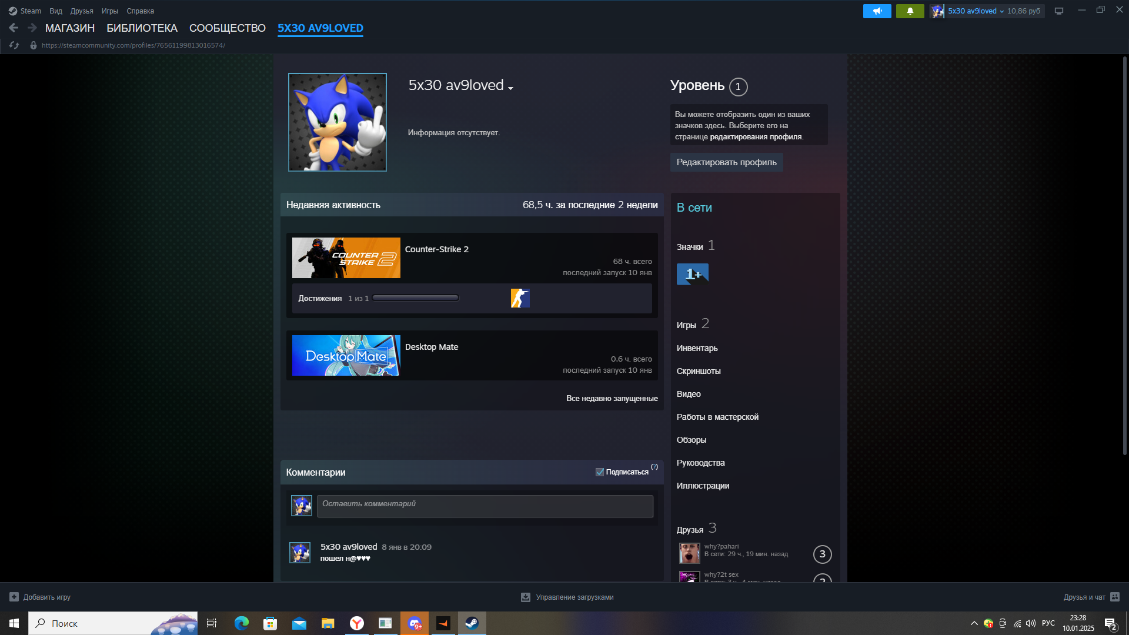Open the Вид menu
This screenshot has height=635, width=1129.
click(x=56, y=11)
